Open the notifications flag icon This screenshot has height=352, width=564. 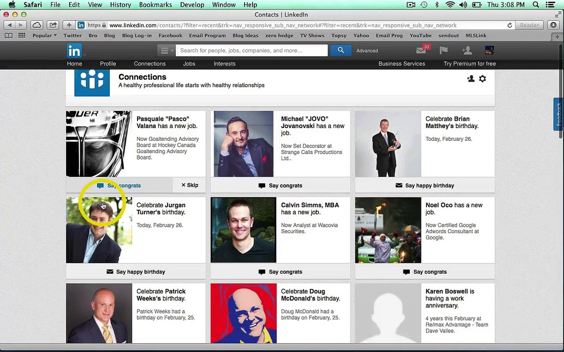444,50
